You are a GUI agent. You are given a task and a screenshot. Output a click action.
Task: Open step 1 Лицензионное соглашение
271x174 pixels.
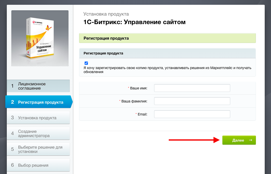(x=38, y=86)
